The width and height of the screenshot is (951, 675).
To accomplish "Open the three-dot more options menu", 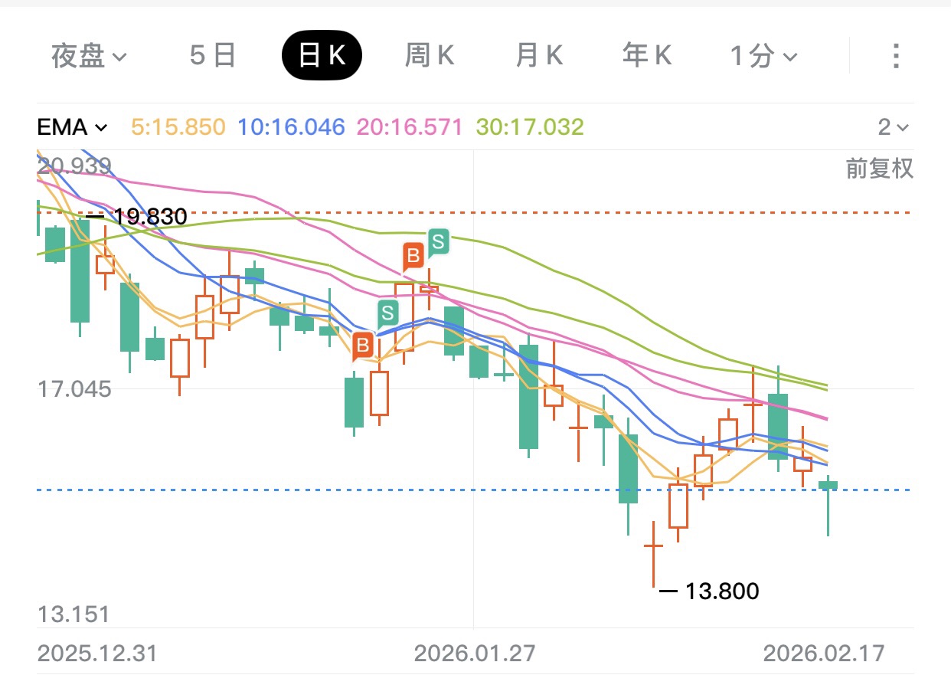I will [x=895, y=56].
